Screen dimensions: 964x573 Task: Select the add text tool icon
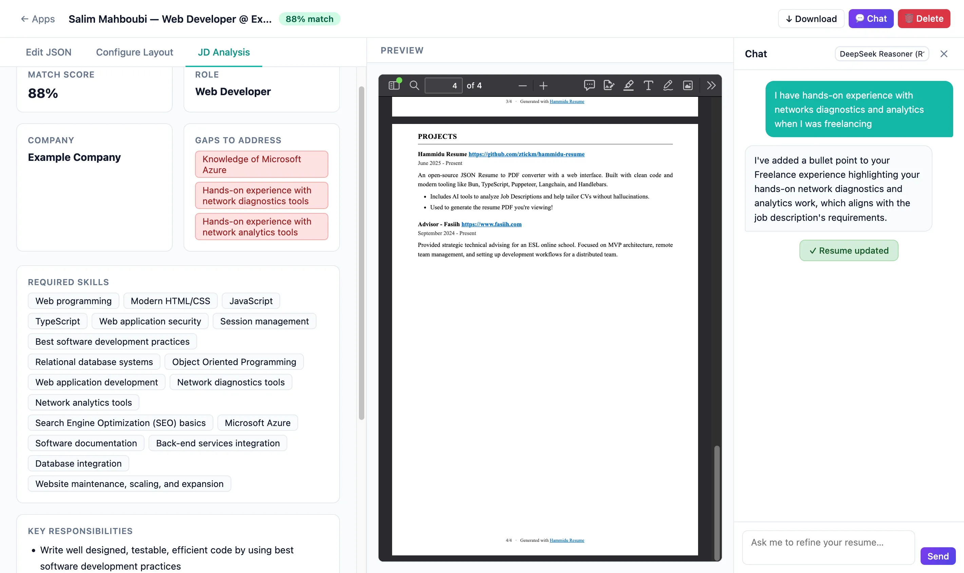tap(648, 85)
